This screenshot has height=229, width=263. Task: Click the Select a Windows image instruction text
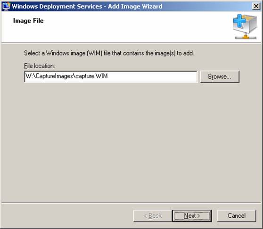(x=109, y=53)
